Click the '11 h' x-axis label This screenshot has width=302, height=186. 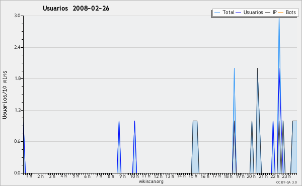pos(146,176)
